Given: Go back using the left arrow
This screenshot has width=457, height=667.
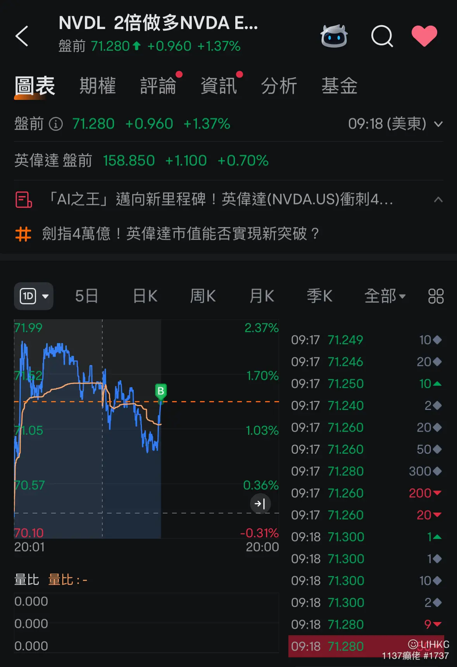Looking at the screenshot, I should tap(22, 36).
